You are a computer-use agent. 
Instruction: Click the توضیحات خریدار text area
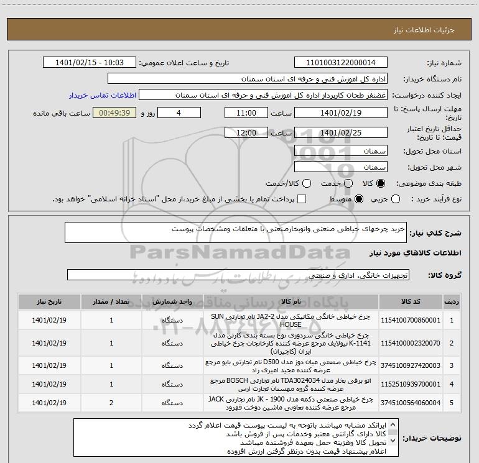pos(236,438)
